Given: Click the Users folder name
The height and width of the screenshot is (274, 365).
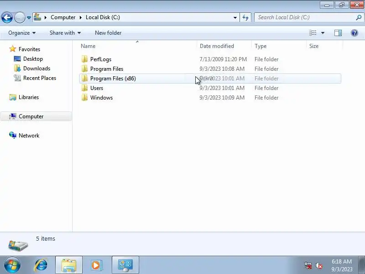Looking at the screenshot, I should coord(97,88).
